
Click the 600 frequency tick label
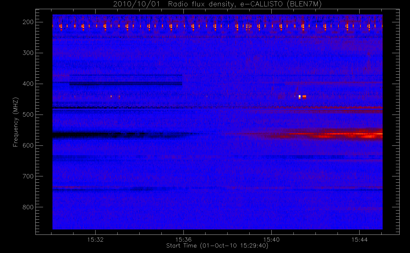click(28, 145)
